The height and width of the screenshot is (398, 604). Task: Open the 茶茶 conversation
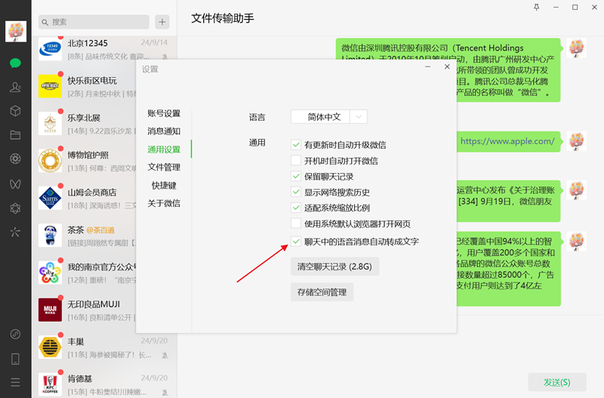tap(84, 236)
